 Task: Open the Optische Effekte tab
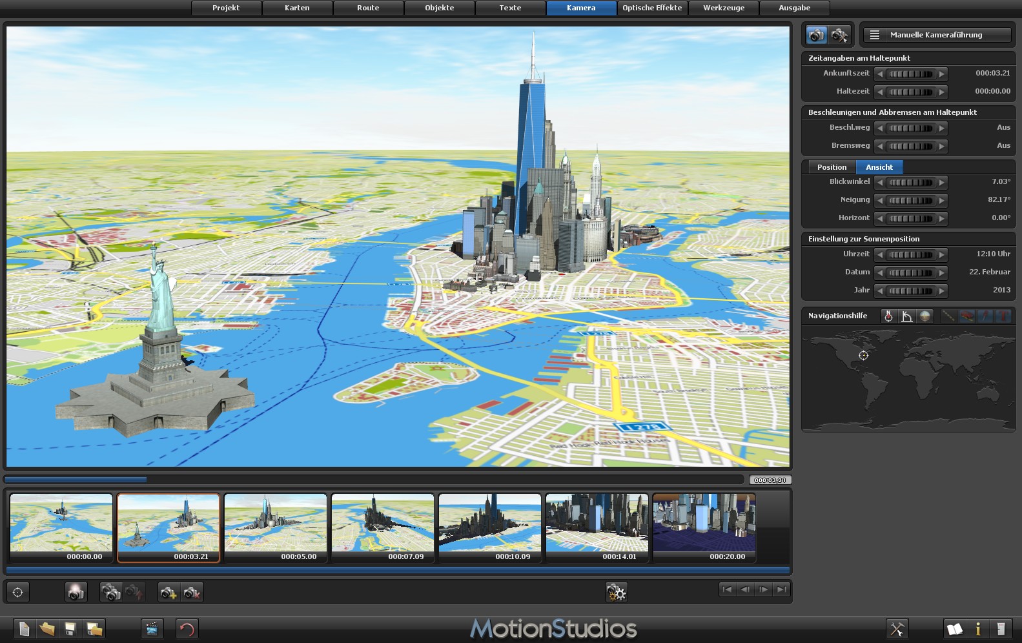(x=651, y=8)
